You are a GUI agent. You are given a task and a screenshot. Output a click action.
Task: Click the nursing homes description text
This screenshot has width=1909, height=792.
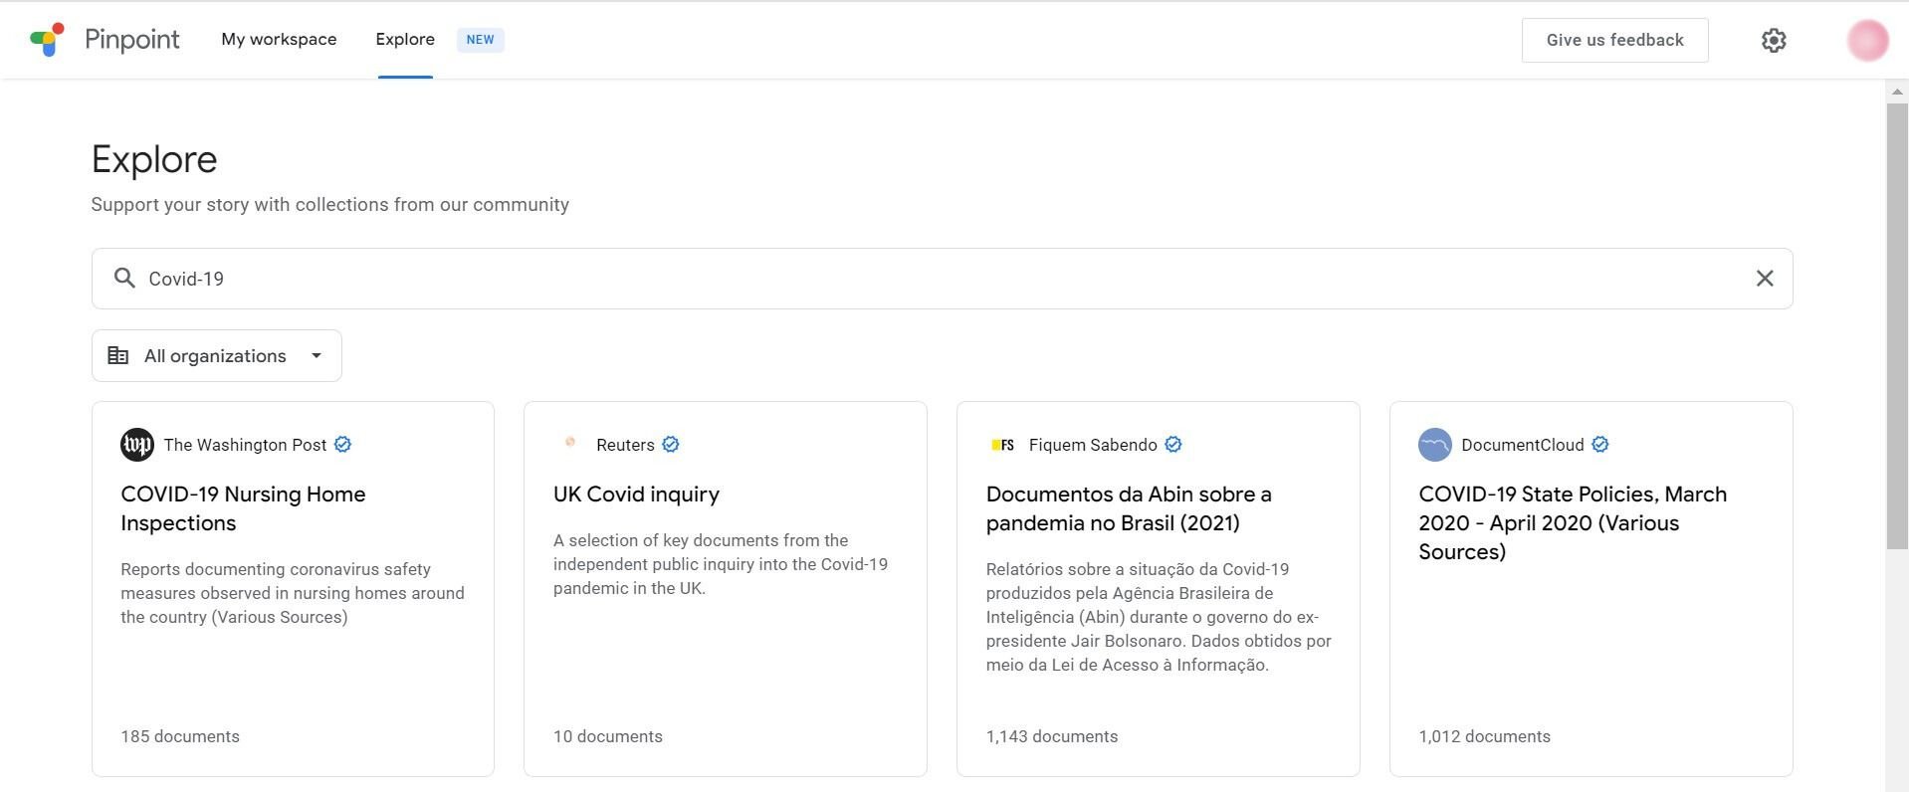tap(293, 593)
